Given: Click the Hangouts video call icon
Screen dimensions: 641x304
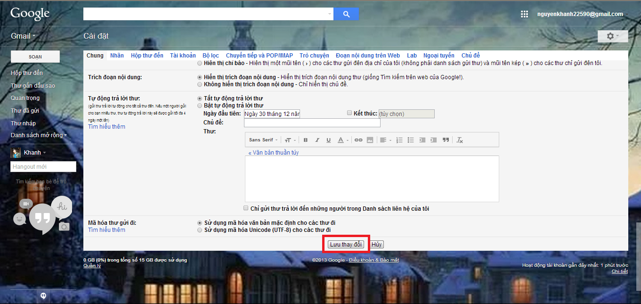Looking at the screenshot, I should click(x=25, y=204).
